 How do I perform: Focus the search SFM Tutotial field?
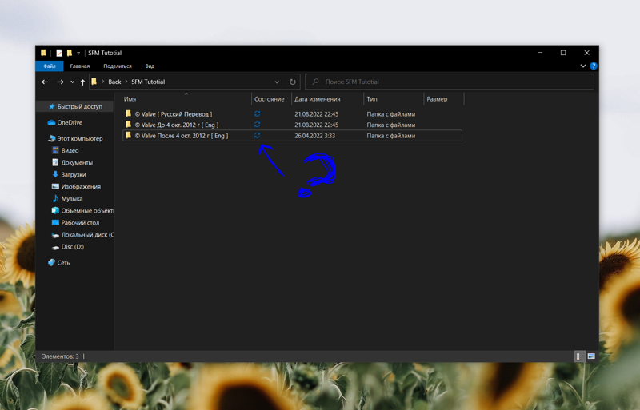tap(450, 82)
